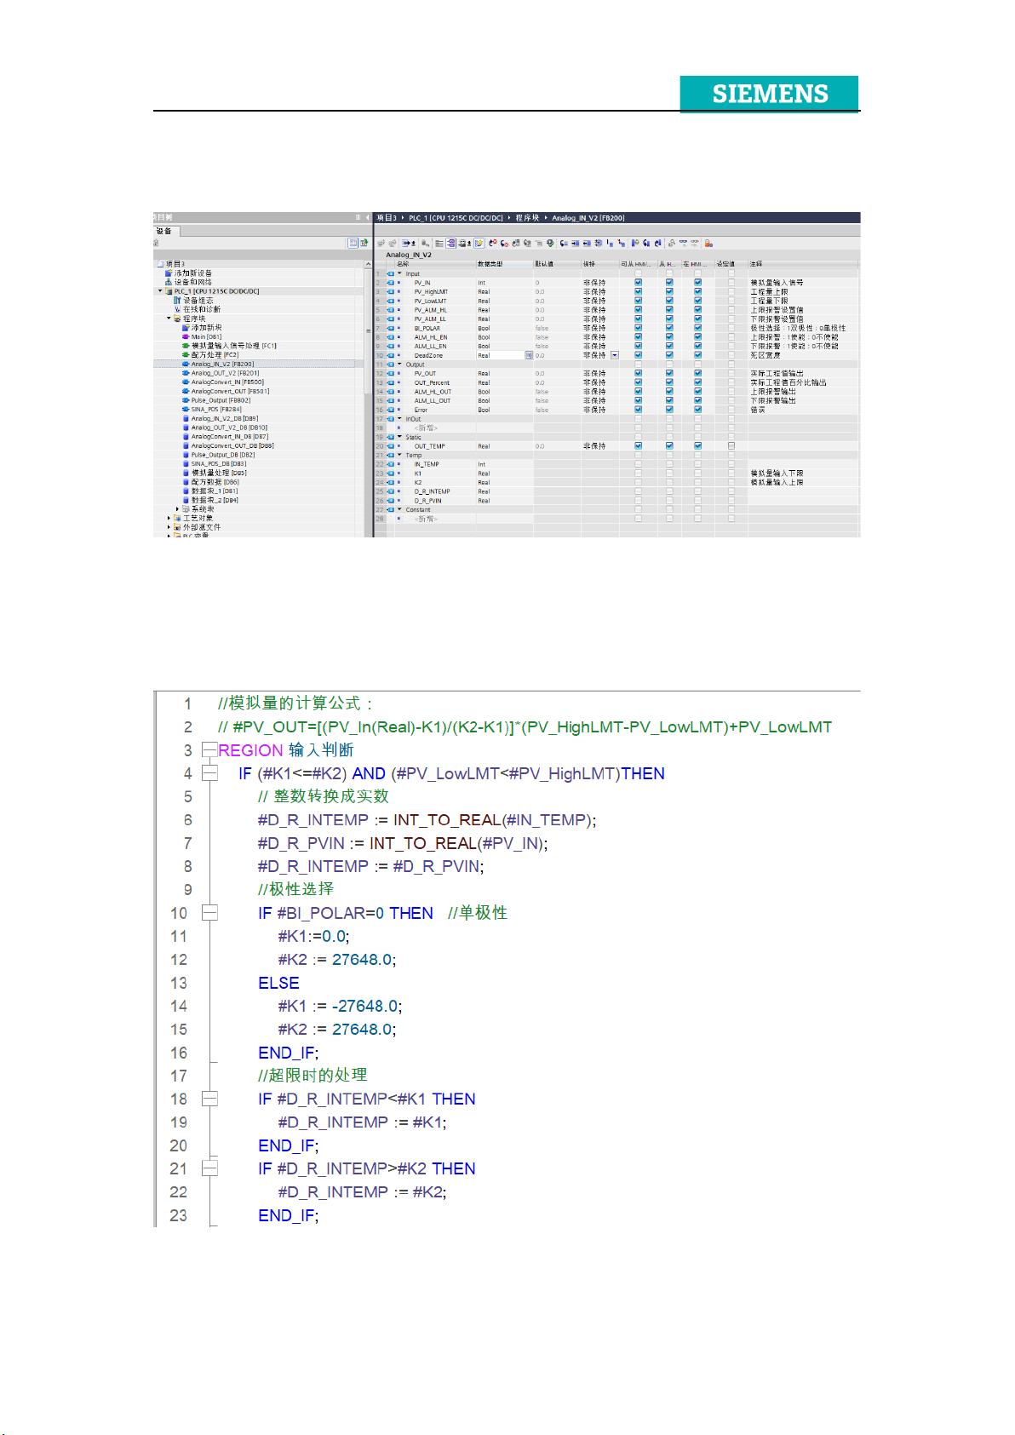Toggle the 设定值 checkbox for OUT_TEMP row
This screenshot has height=1435, width=1015.
731,446
